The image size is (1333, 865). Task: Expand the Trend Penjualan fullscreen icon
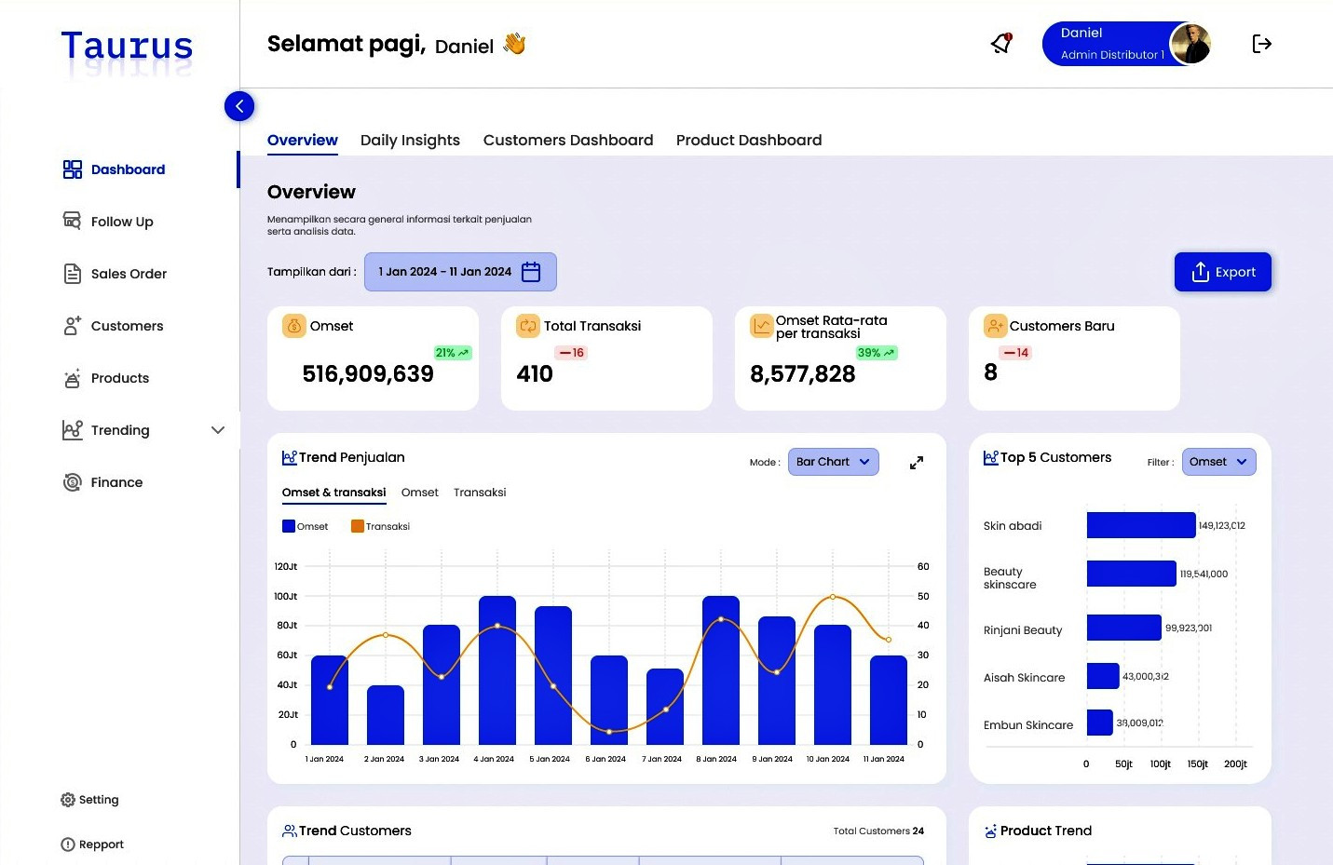[916, 462]
